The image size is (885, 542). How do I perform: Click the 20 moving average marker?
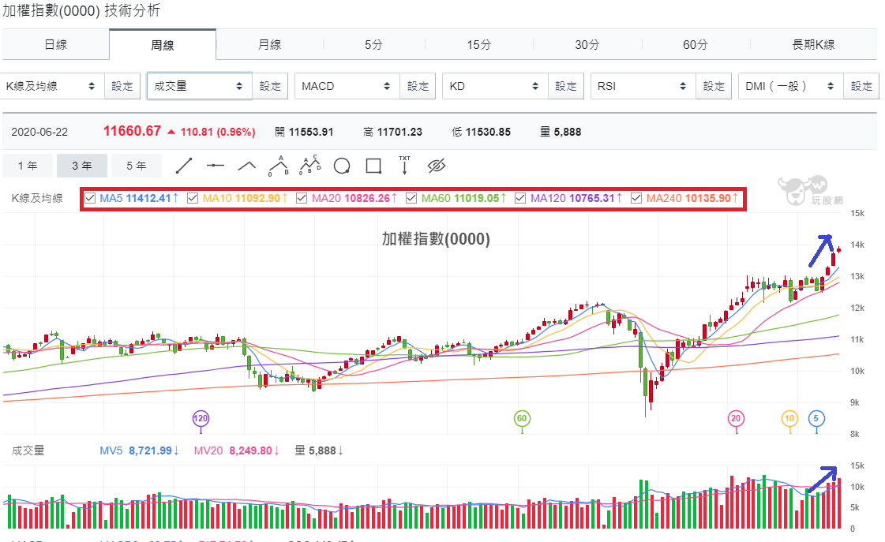point(736,418)
